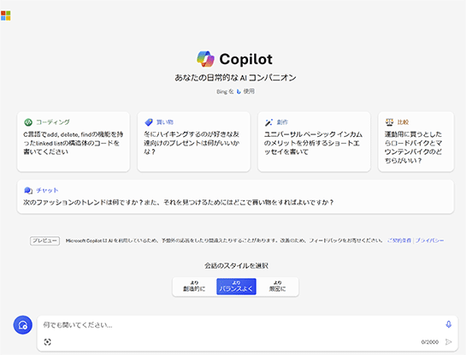Click the 会話のスタイルを選択 label
Image resolution: width=466 pixels, height=355 pixels.
point(236,265)
